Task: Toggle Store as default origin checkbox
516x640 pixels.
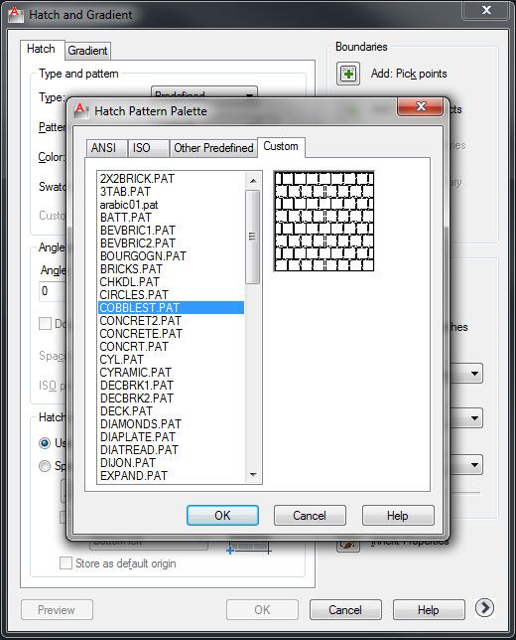Action: pos(65,563)
